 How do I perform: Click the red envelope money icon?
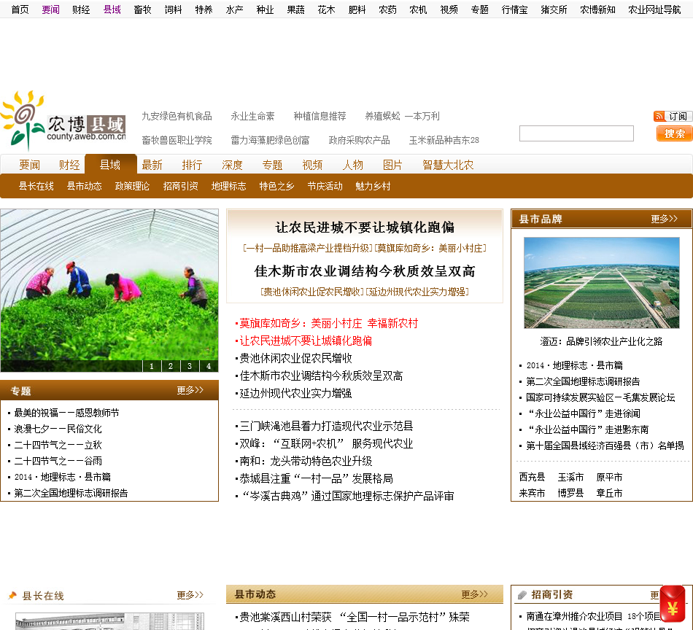click(673, 604)
